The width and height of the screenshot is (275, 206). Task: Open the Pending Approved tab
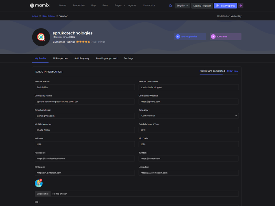107,58
